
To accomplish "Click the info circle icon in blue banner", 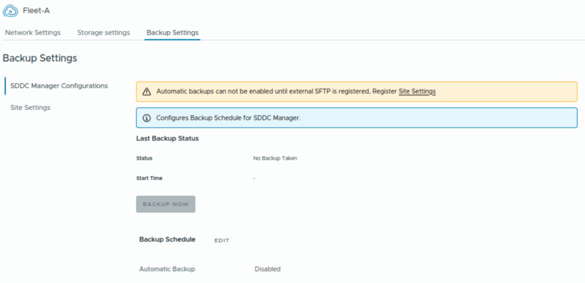I will 146,118.
